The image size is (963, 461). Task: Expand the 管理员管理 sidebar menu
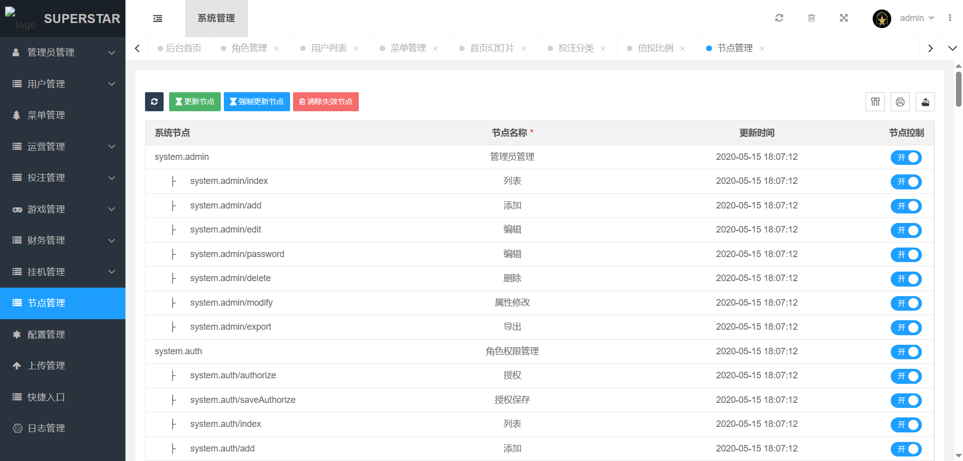(x=63, y=53)
